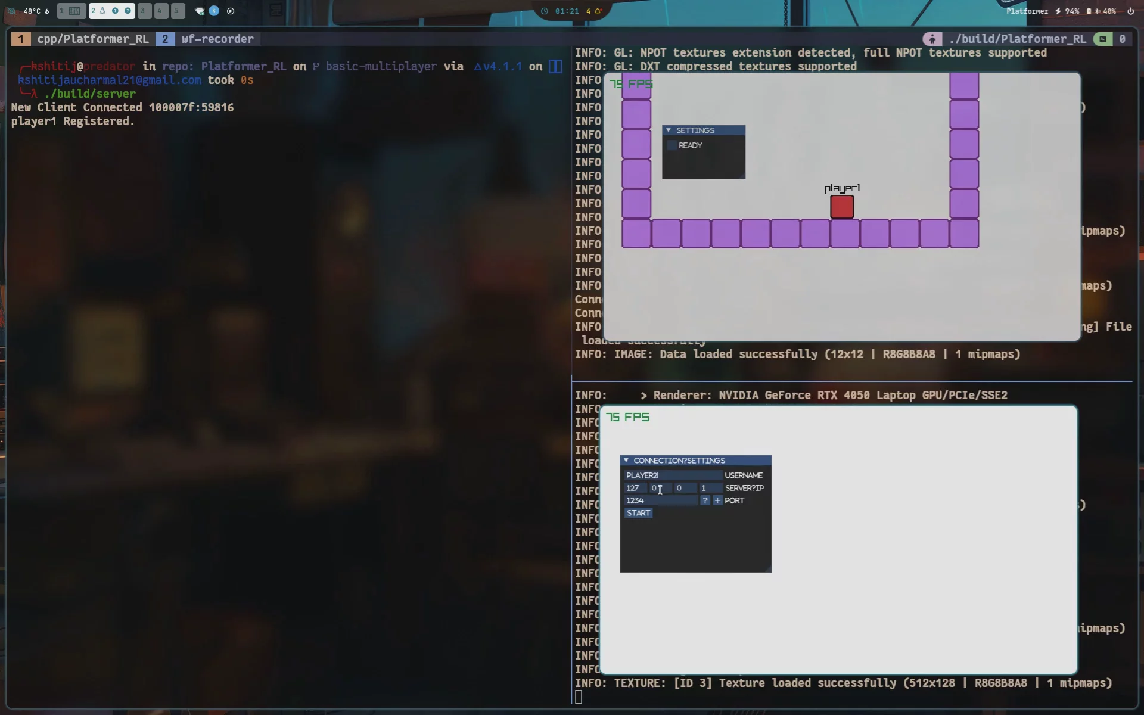Screen dimensions: 1144x715
Task: Click the PLAYER2 username input field
Action: click(x=673, y=475)
